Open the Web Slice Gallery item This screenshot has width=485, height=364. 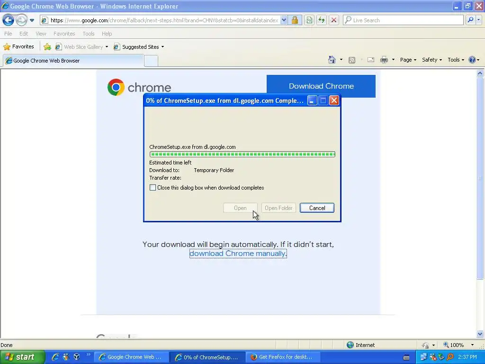click(81, 47)
